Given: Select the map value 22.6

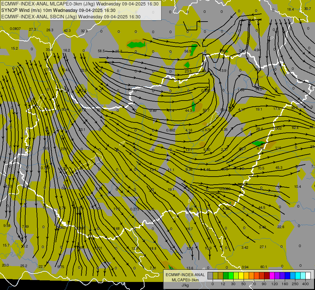Looking at the screenshot, I should point(281,227).
